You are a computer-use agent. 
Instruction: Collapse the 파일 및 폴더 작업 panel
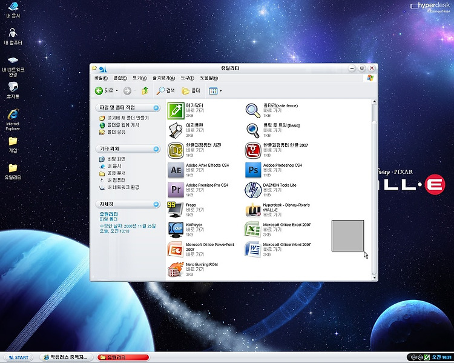point(156,108)
